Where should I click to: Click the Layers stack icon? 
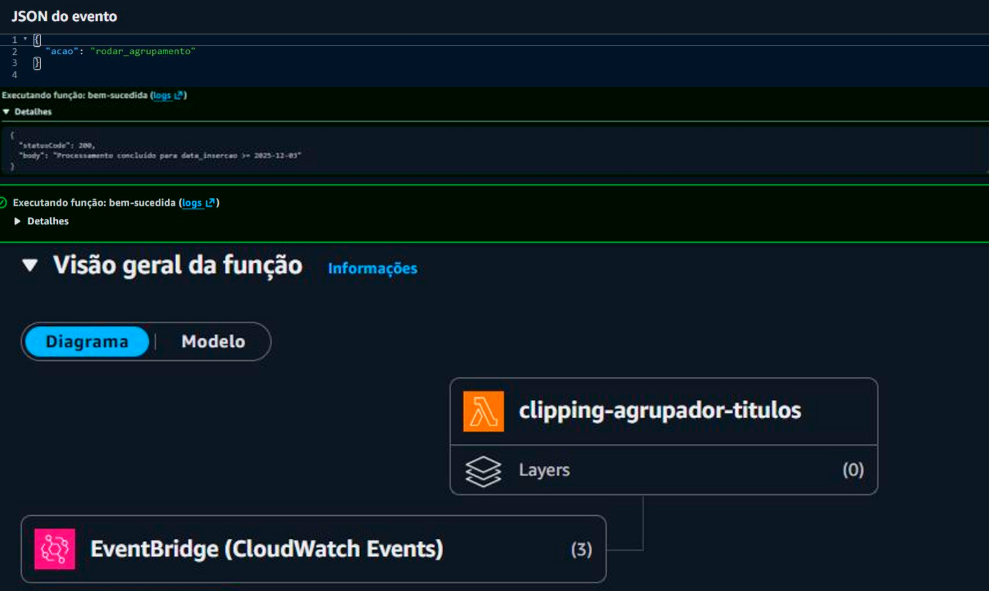point(483,471)
